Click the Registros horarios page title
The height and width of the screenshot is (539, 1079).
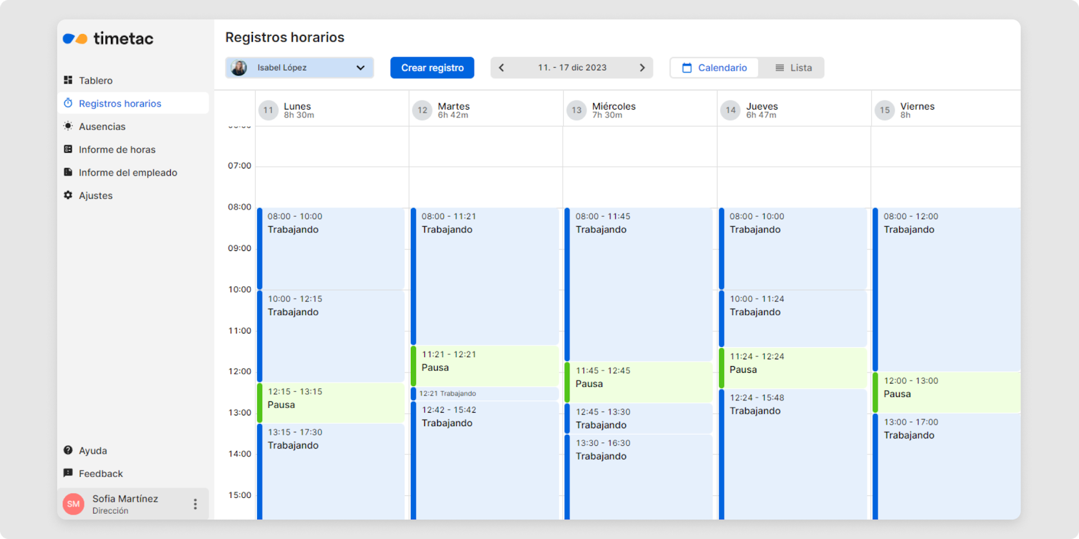285,37
